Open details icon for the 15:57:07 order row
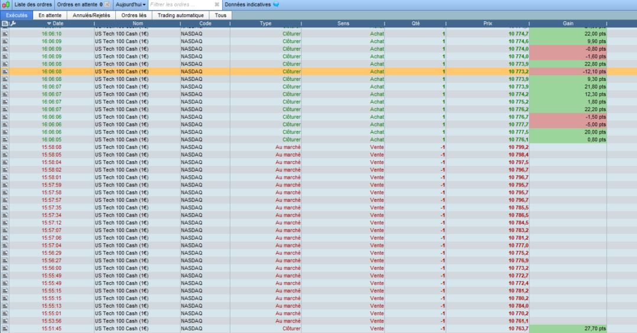This screenshot has height=333, width=637. (5, 230)
